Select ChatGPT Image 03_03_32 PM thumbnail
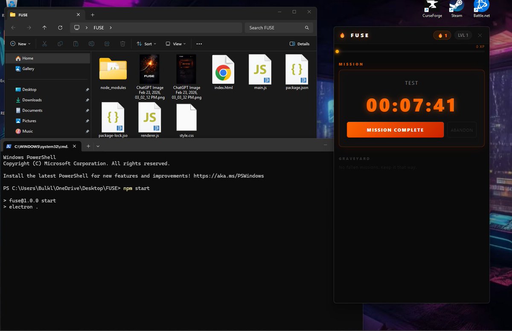The width and height of the screenshot is (512, 331). point(186,69)
